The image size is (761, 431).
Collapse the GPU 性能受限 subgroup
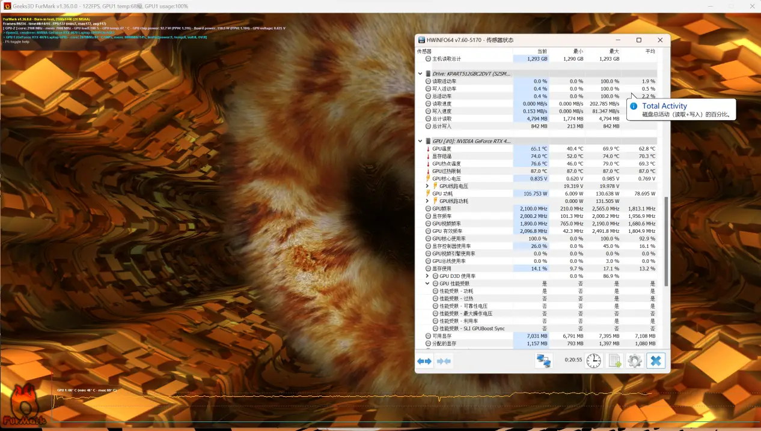click(x=427, y=283)
